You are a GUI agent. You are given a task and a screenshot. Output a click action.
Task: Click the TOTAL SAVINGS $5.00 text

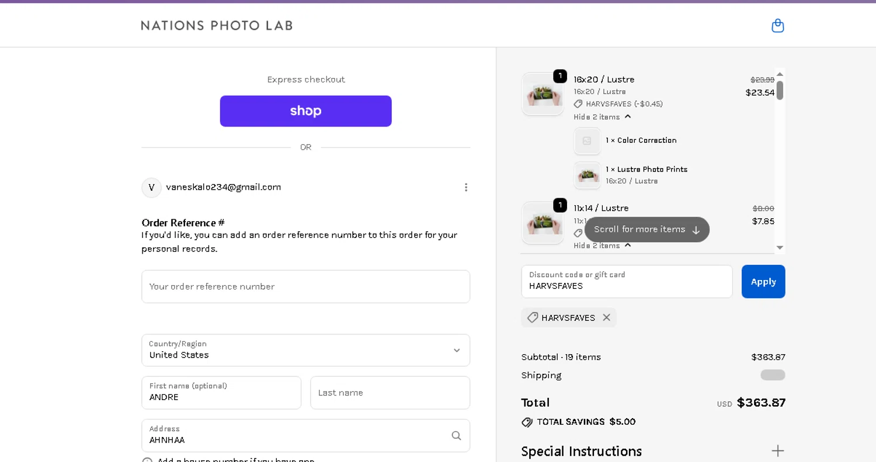pyautogui.click(x=586, y=422)
